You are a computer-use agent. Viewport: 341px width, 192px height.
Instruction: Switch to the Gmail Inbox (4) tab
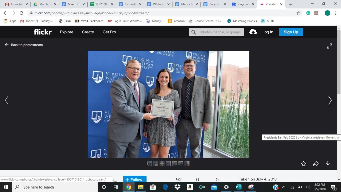click(x=16, y=4)
